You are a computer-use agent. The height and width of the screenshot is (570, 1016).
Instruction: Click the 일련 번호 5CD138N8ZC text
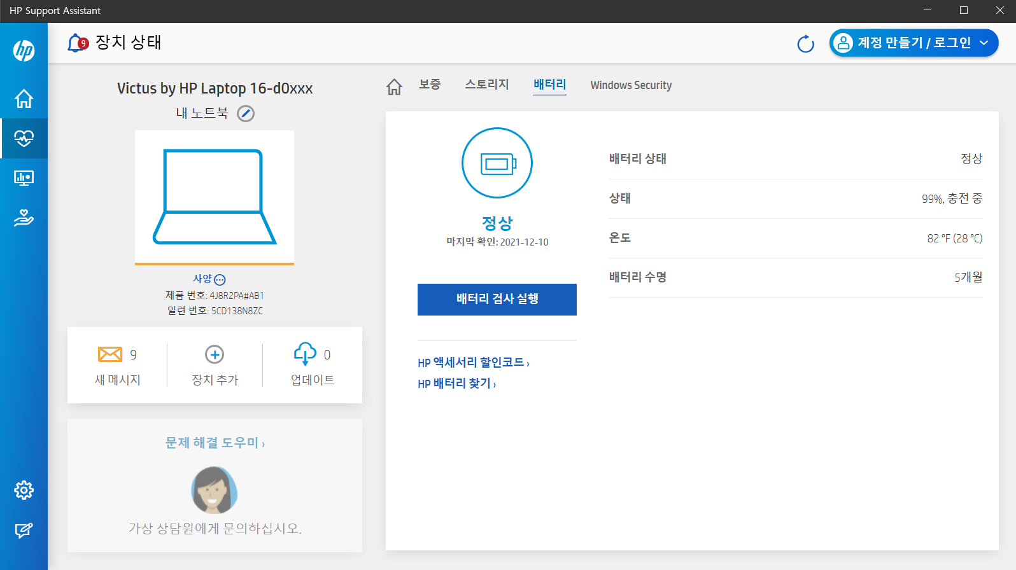pyautogui.click(x=215, y=311)
